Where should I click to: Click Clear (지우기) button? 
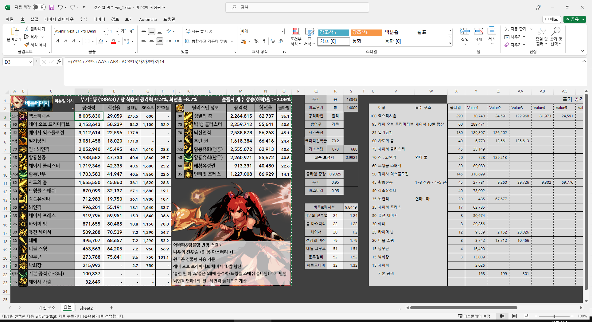(x=515, y=45)
